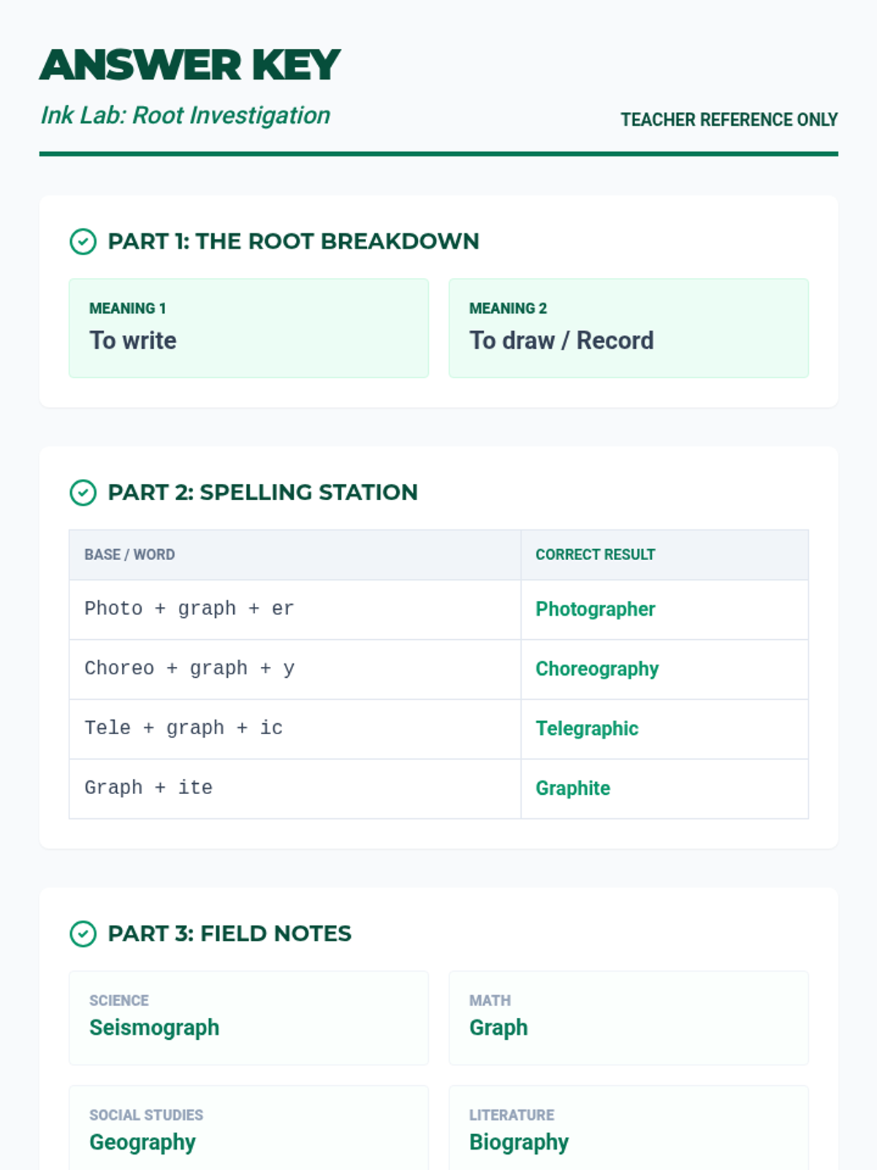Select the Social Studies 'Geography' card
The image size is (877, 1170).
[x=248, y=1130]
